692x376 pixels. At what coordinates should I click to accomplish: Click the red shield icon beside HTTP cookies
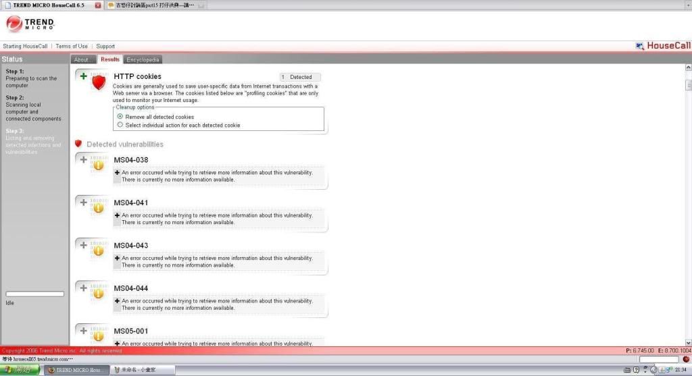pyautogui.click(x=99, y=82)
